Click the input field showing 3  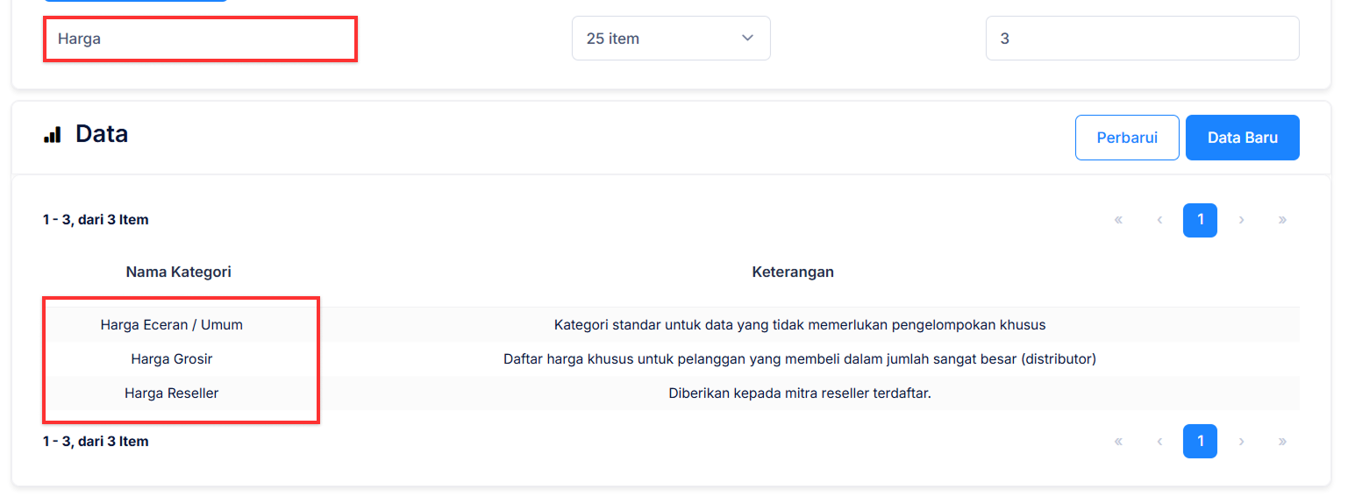pyautogui.click(x=1142, y=39)
